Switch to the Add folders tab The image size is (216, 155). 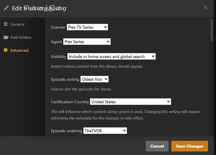pos(18,37)
